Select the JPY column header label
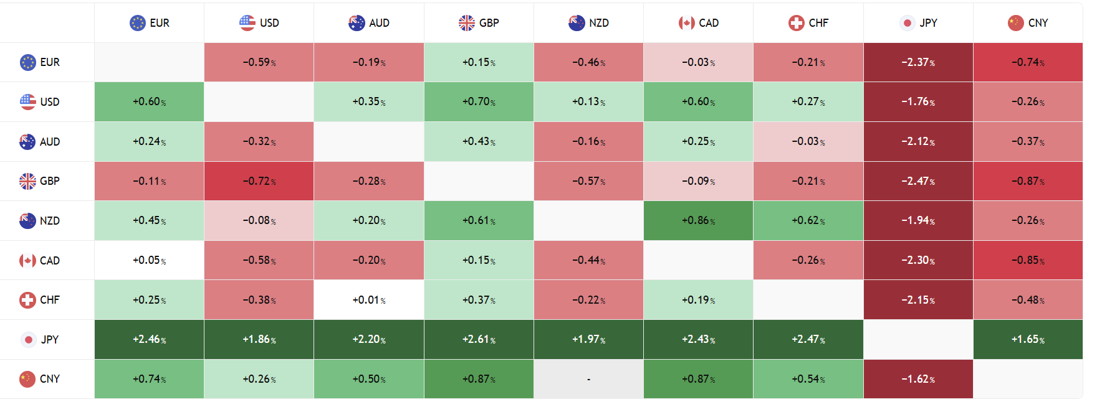 click(x=928, y=23)
